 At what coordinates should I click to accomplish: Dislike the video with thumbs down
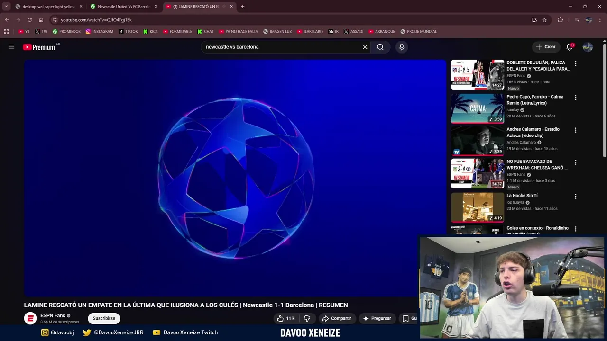(307, 318)
